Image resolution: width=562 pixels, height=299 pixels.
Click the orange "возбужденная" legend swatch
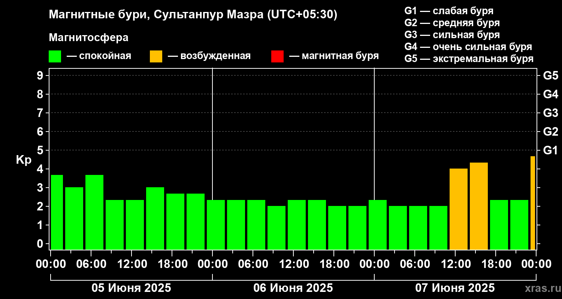coord(156,56)
